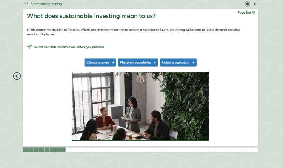Screen dimensions: 283x168
Task: Mute the audio narration speaker icon
Action: pyautogui.click(x=247, y=4)
